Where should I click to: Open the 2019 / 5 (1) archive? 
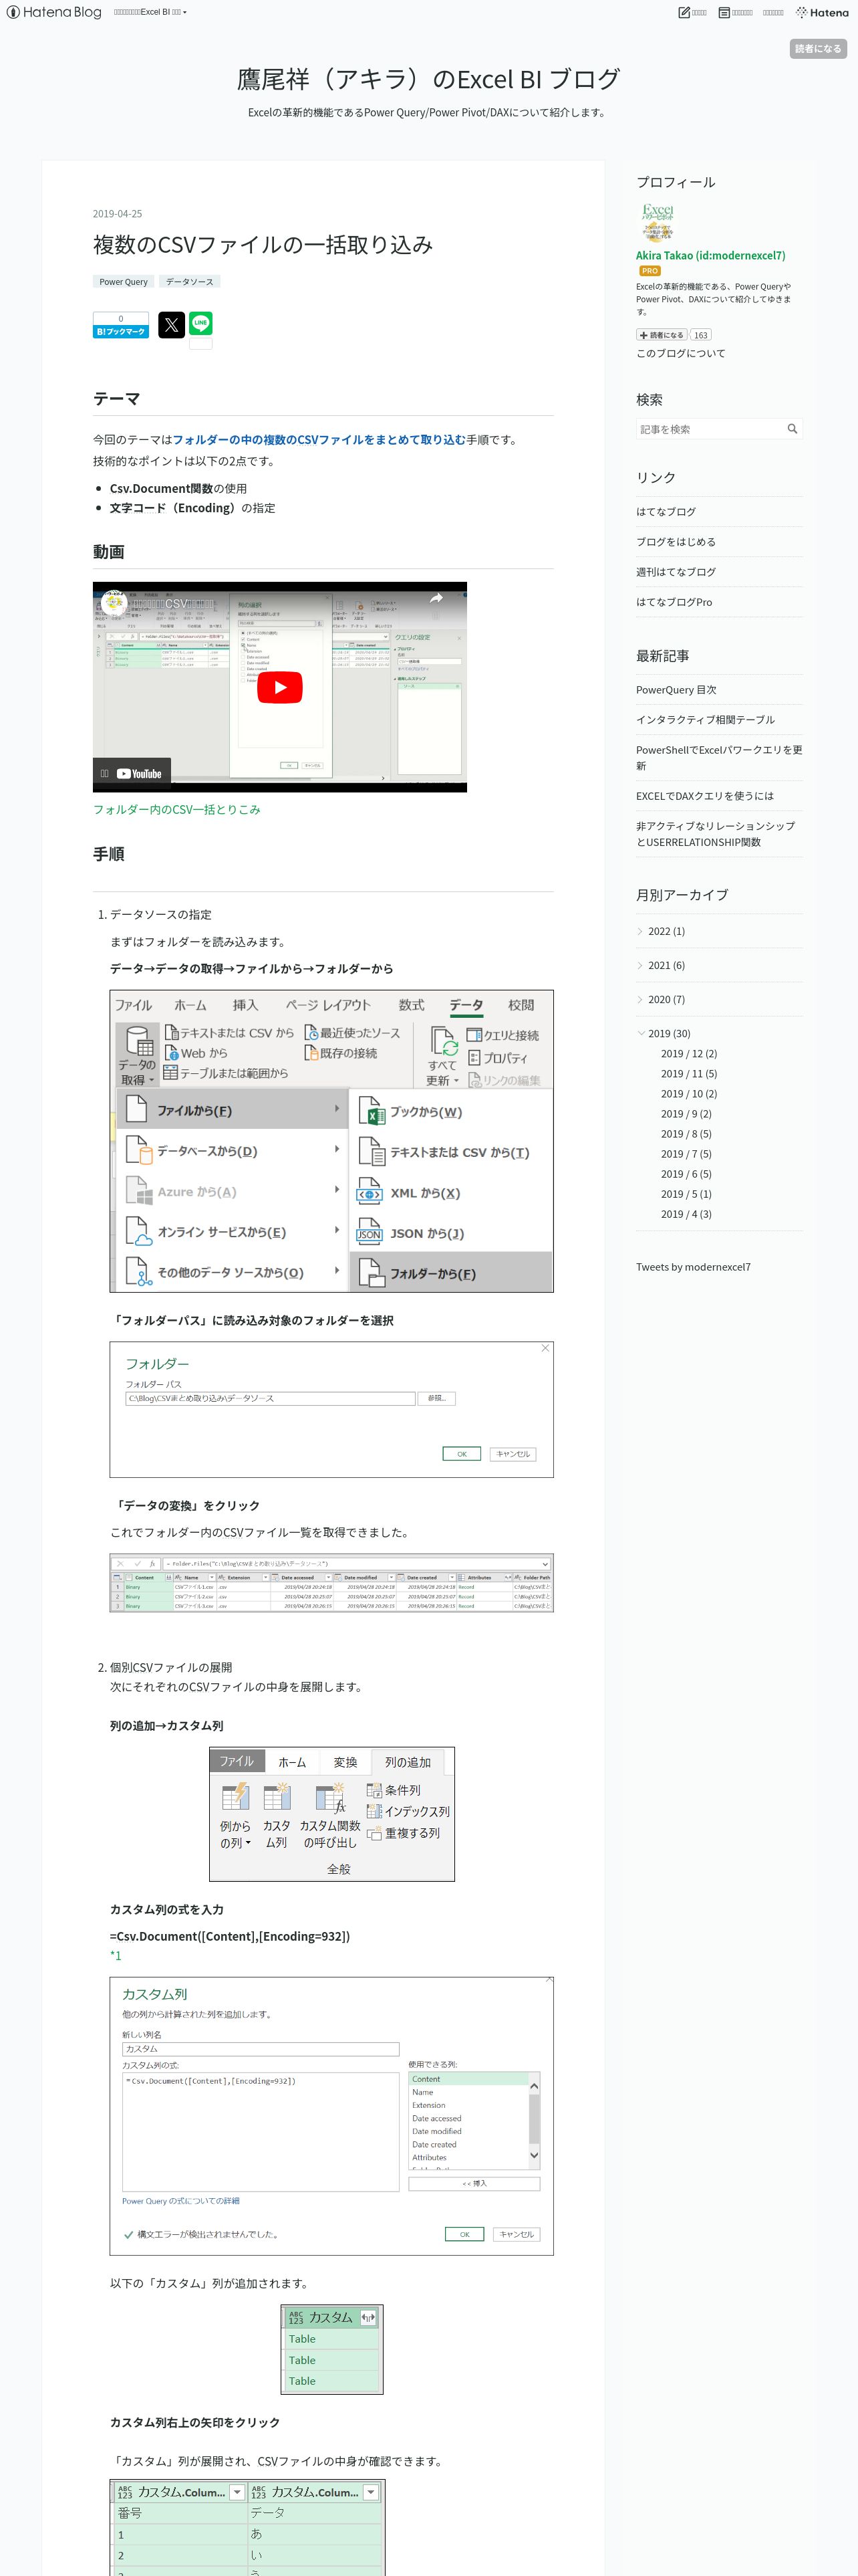pyautogui.click(x=685, y=1193)
